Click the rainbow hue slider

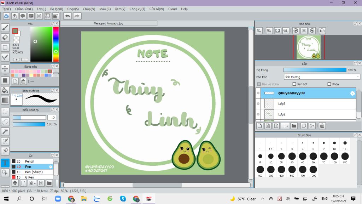pos(56,44)
